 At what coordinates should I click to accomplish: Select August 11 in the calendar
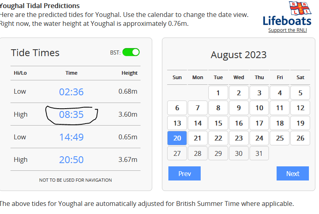(x=280, y=108)
